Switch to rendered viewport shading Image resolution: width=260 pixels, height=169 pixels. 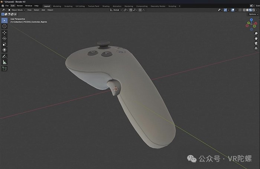click(254, 10)
